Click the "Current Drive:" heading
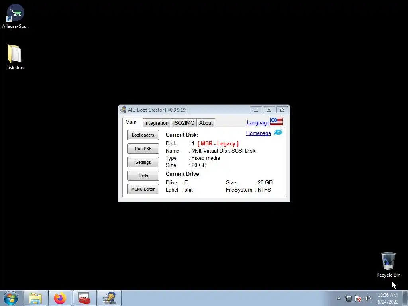Viewport: 408px width, 306px height. click(x=183, y=174)
